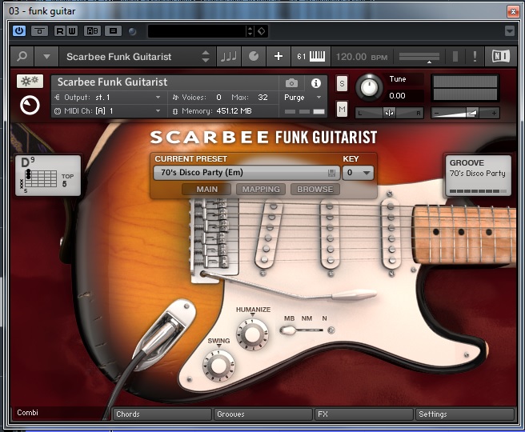The width and height of the screenshot is (525, 432).
Task: Open the FX tab
Action: pyautogui.click(x=363, y=414)
